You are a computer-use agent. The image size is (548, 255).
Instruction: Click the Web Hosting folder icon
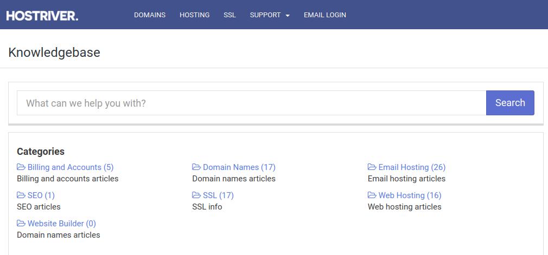(x=372, y=195)
